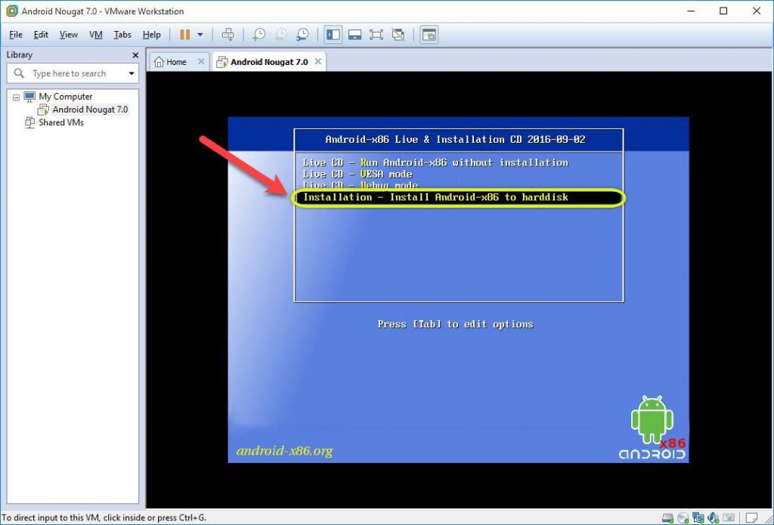Take a snapshot of the VM

(257, 34)
